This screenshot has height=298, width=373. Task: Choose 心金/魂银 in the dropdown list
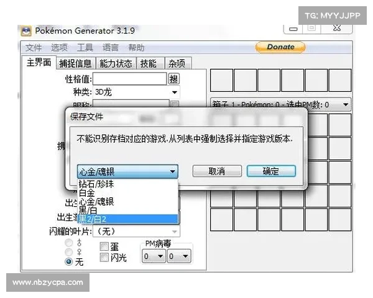coord(128,202)
